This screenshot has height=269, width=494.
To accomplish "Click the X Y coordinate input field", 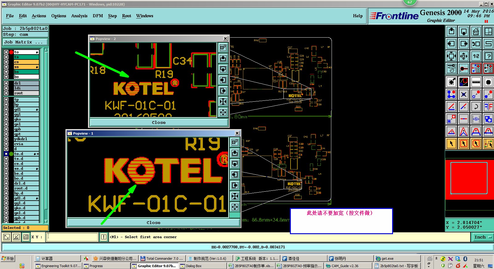I will point(72,237).
